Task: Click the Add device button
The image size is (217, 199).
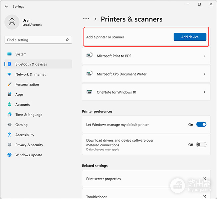Action: pos(190,37)
